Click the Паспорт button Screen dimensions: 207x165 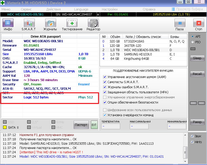point(81,125)
